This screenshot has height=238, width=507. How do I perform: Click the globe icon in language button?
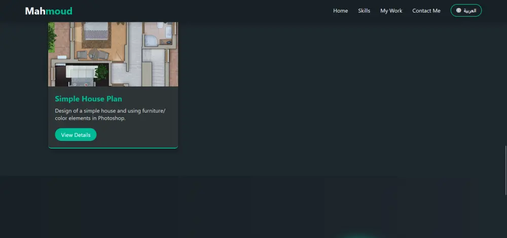[458, 10]
